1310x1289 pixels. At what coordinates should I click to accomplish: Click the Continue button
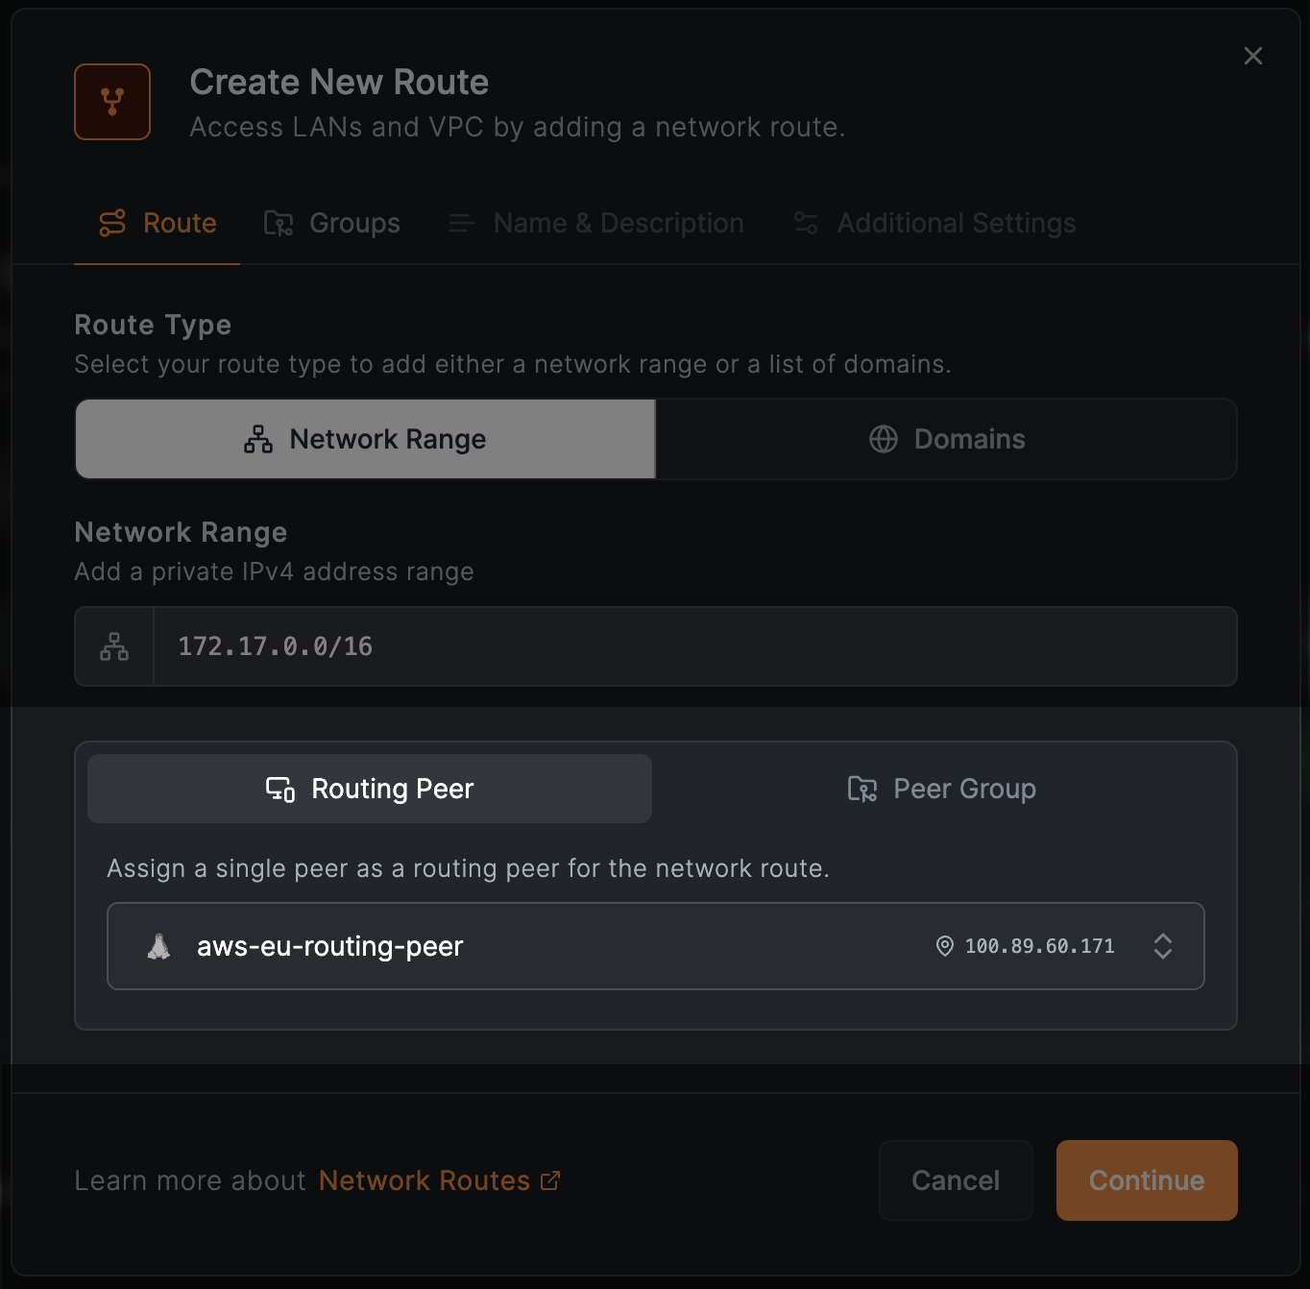(x=1146, y=1180)
